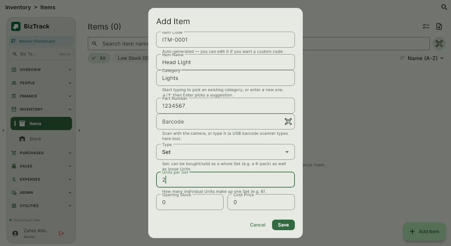Select Items in the sidebar
The width and height of the screenshot is (451, 246).
pos(41,123)
